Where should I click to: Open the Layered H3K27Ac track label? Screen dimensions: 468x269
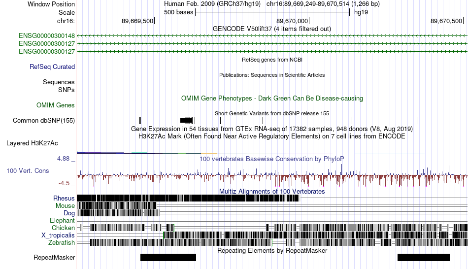(x=32, y=143)
